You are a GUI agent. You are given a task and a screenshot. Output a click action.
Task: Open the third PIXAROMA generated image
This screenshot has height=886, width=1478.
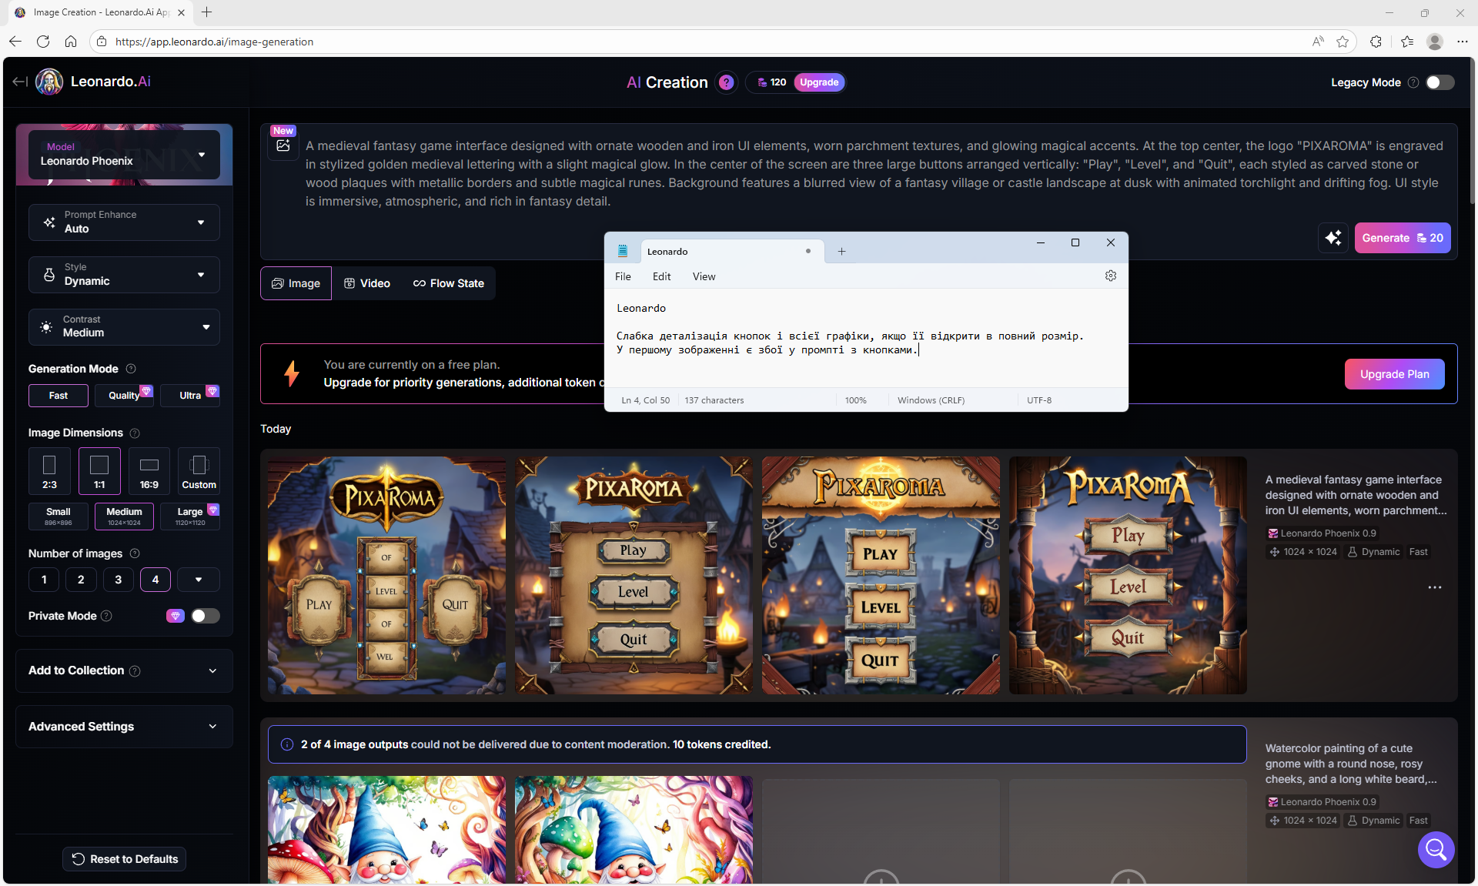(x=881, y=576)
